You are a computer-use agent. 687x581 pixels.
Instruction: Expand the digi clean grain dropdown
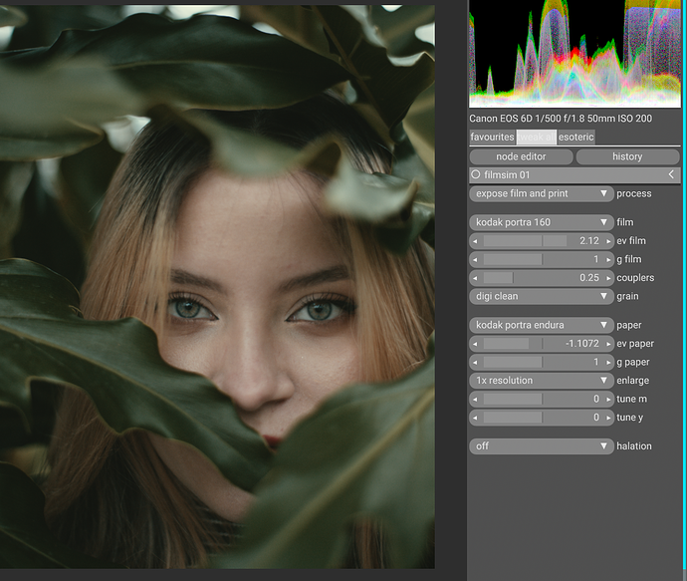click(x=541, y=296)
